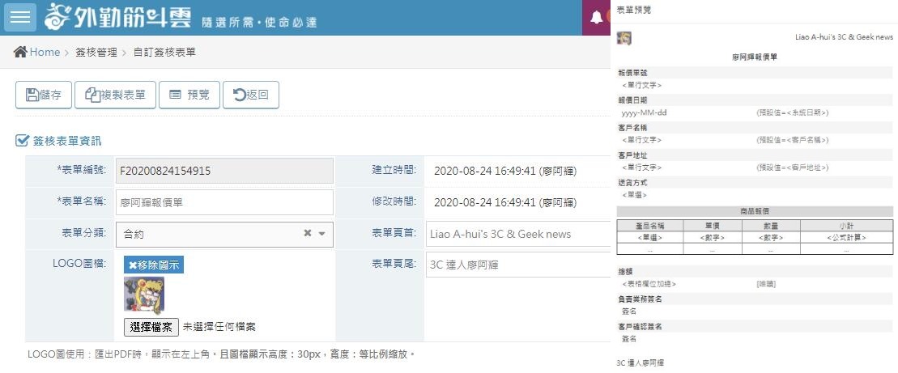Clear the 合約 category selection

308,234
